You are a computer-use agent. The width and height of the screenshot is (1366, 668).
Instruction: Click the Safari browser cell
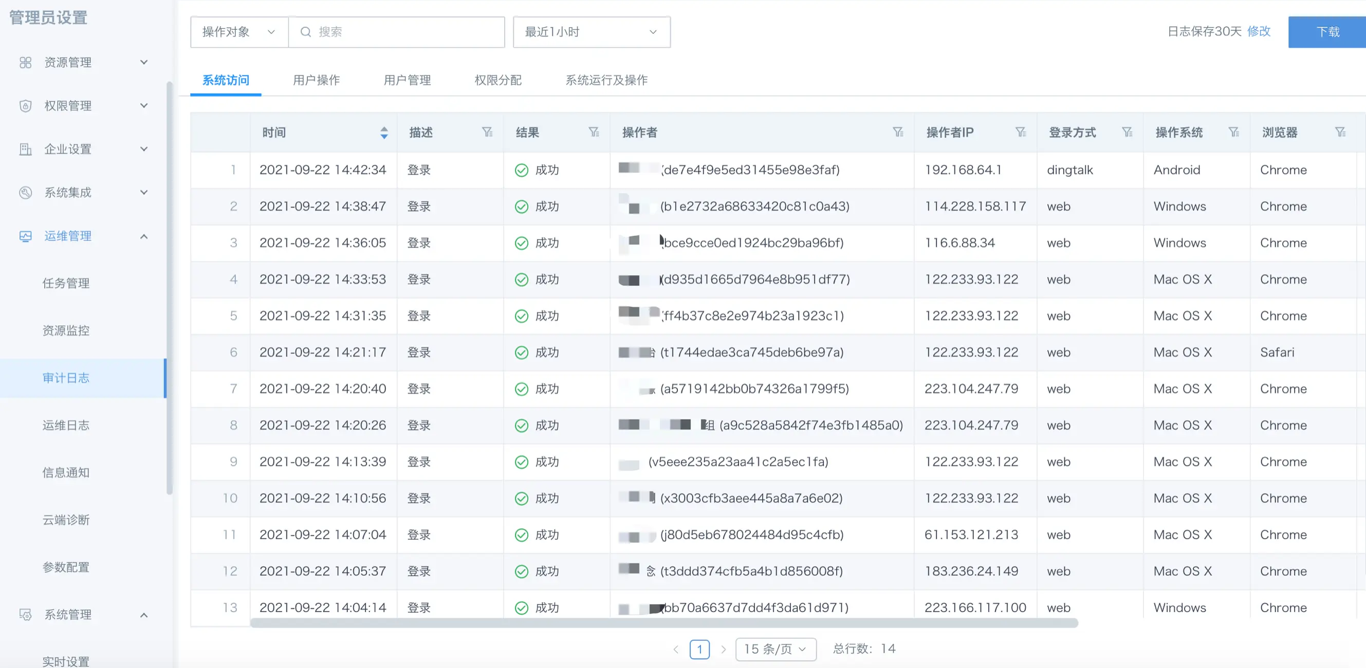[x=1277, y=352]
